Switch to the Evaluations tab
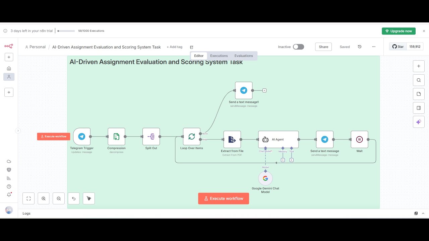429x241 pixels. 244,56
